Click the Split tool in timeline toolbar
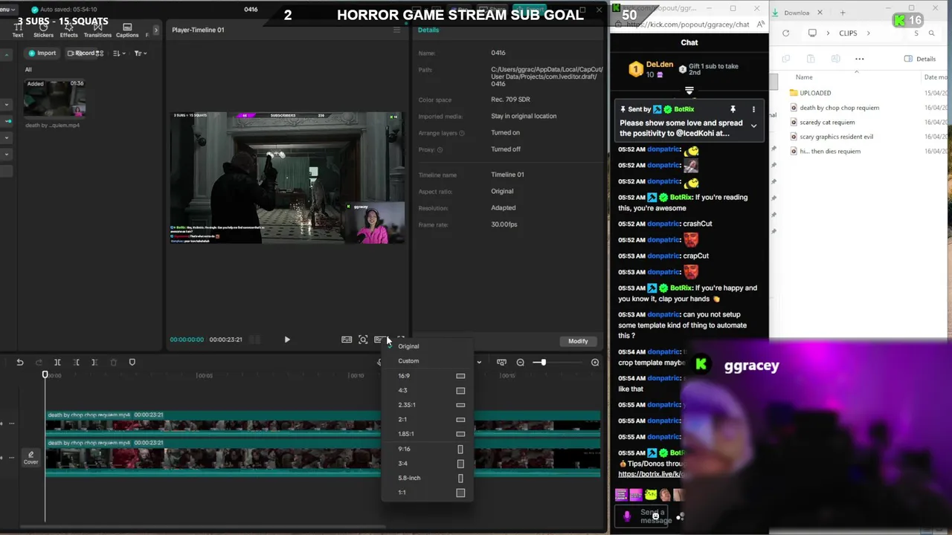The image size is (952, 535). (57, 362)
